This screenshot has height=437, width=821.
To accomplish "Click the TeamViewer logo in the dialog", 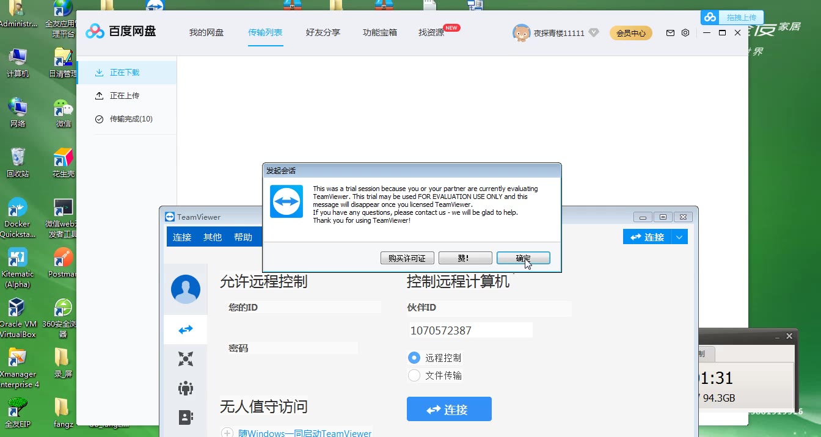I will pyautogui.click(x=286, y=201).
